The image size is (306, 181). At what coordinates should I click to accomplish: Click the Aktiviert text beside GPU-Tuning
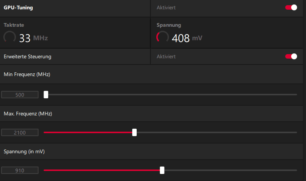pyautogui.click(x=166, y=7)
